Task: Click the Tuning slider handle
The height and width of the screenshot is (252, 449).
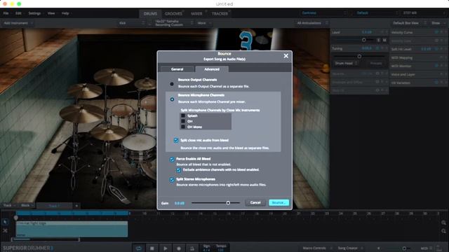Action: [359, 56]
